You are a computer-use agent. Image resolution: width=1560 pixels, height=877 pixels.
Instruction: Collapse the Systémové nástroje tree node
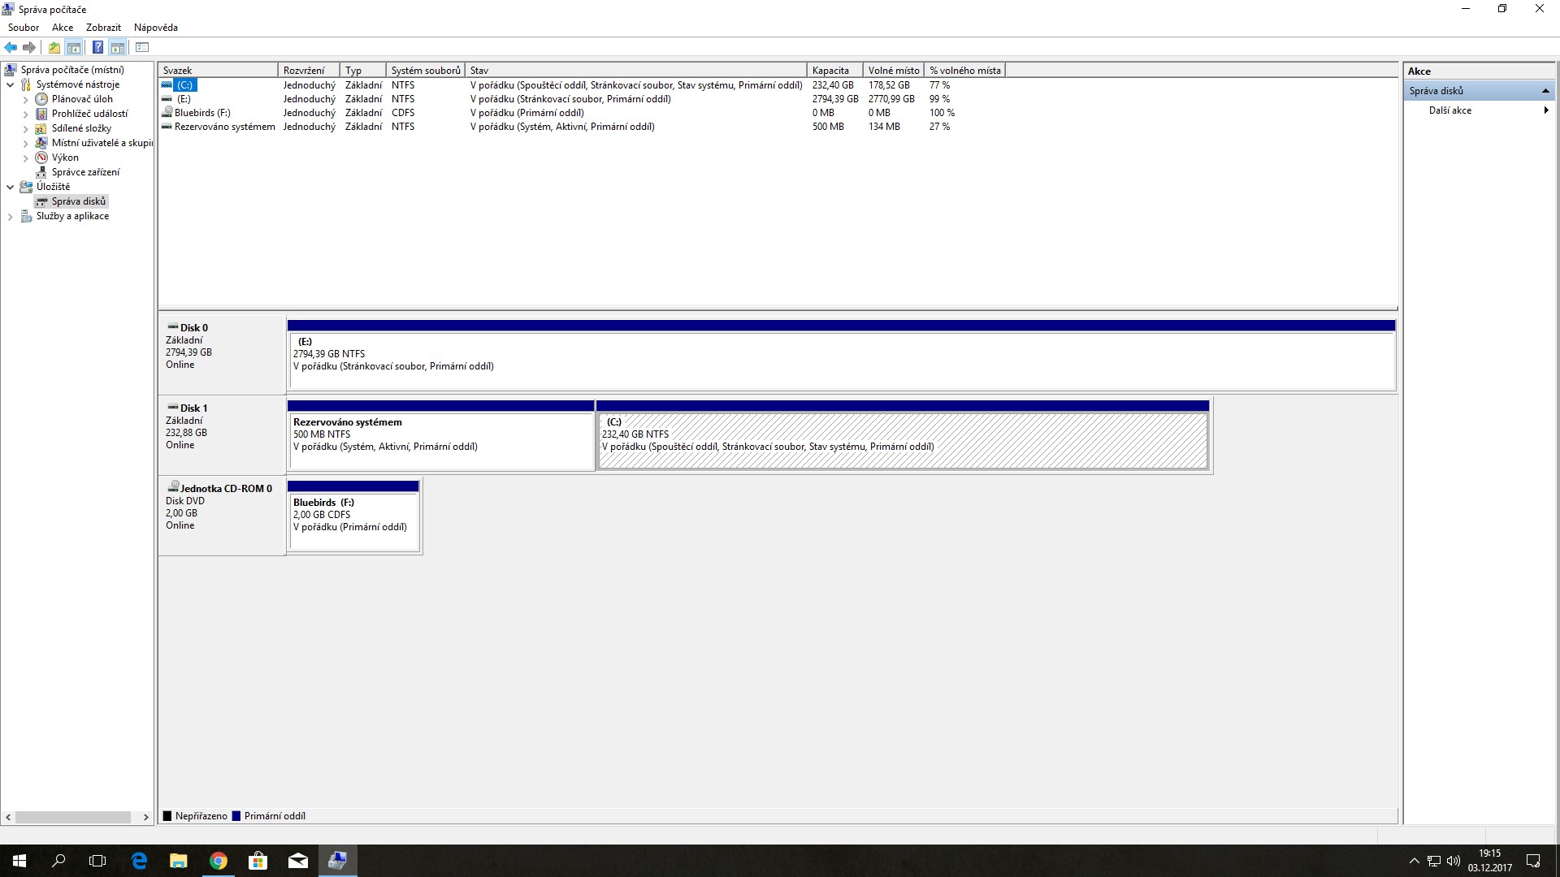(11, 84)
